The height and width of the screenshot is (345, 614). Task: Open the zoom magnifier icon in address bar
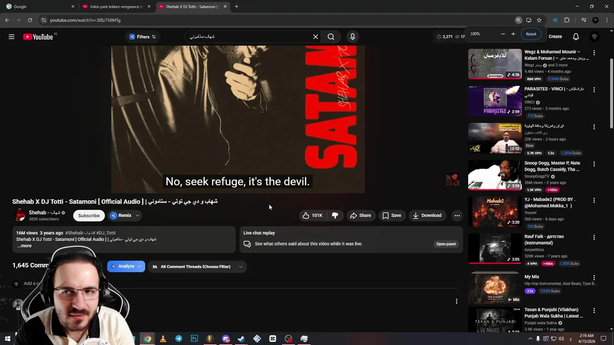519,20
